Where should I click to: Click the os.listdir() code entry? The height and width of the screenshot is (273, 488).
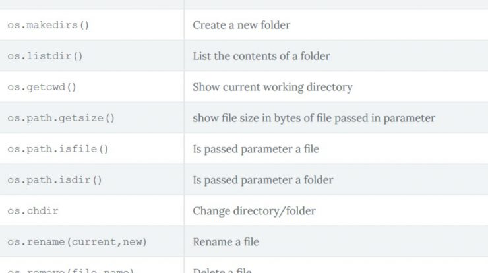click(x=45, y=56)
